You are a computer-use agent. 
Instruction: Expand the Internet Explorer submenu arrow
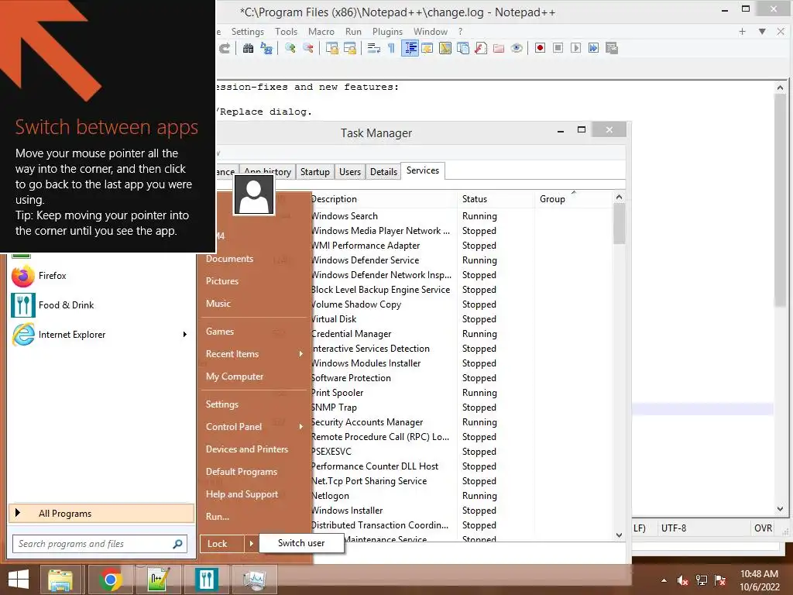(185, 335)
